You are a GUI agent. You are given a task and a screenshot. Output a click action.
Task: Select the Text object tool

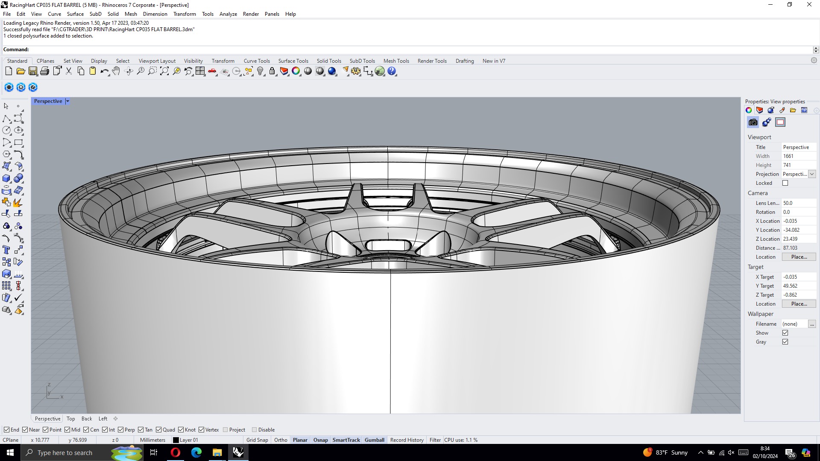6,250
